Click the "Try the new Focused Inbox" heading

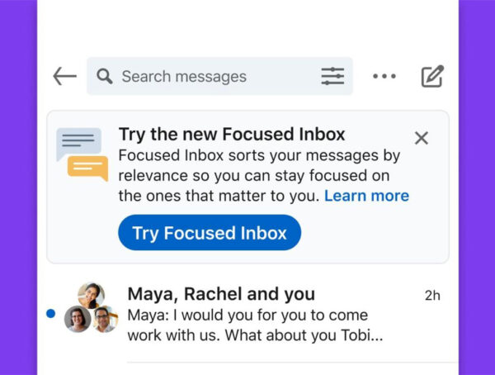232,134
